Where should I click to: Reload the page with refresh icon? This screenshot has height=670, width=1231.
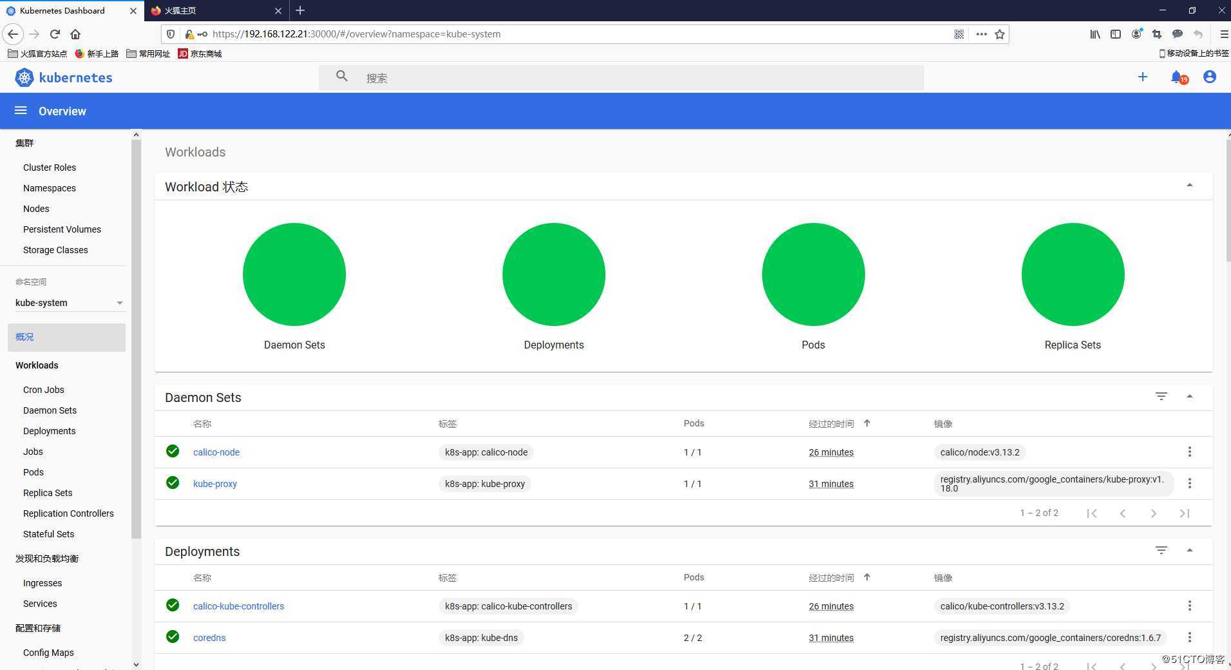pos(55,34)
